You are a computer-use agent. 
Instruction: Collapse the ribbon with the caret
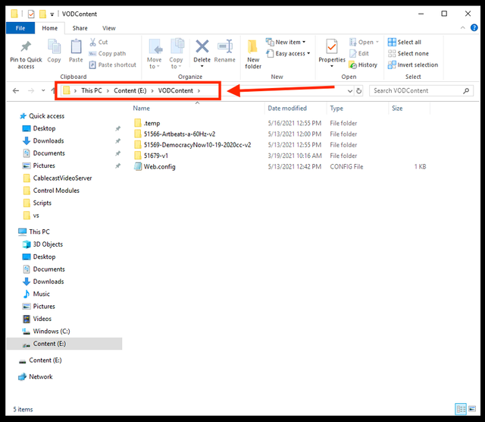point(463,27)
